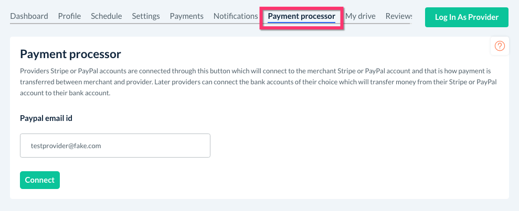Image resolution: width=519 pixels, height=211 pixels.
Task: Click the testprovider@fake.com email text
Action: [66, 146]
